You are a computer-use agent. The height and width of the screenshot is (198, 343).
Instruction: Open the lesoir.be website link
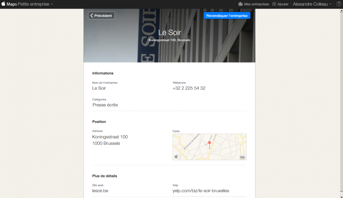[100, 191]
